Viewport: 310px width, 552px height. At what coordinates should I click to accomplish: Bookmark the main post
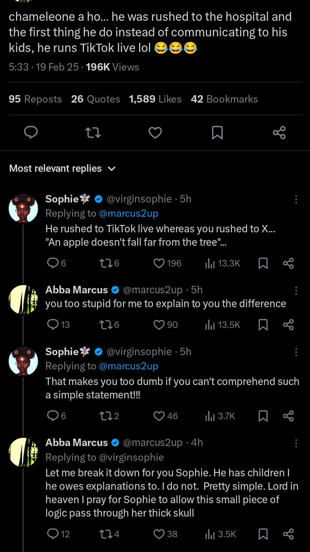[x=217, y=133]
